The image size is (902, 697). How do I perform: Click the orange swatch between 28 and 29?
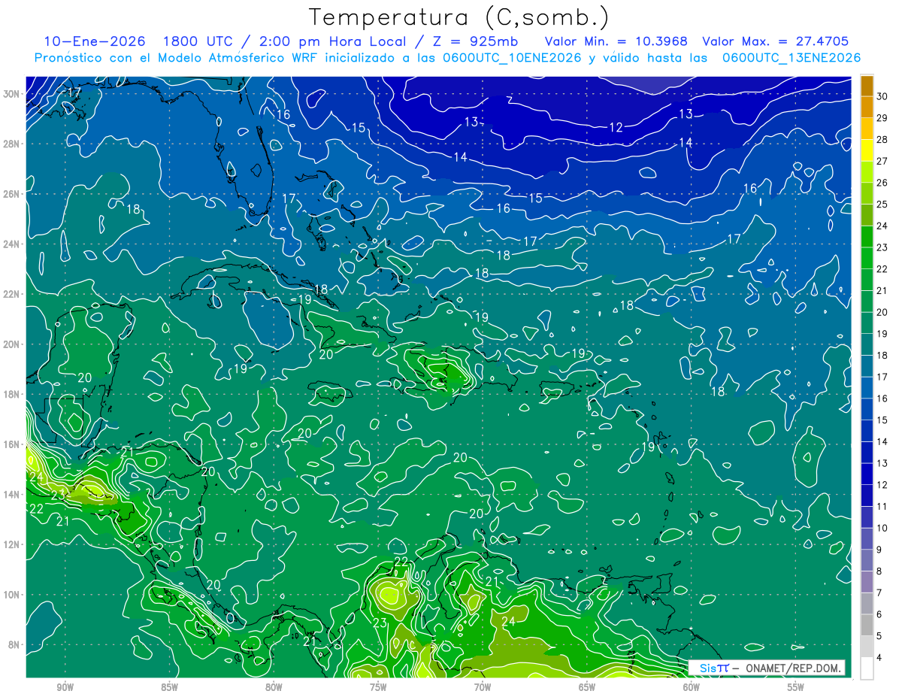[867, 129]
